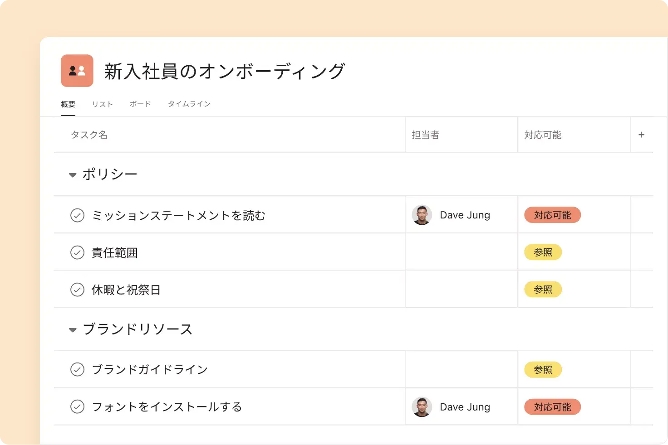Image resolution: width=668 pixels, height=445 pixels.
Task: Click 参照 tag in ブランドガイドライン row
Action: (x=543, y=370)
